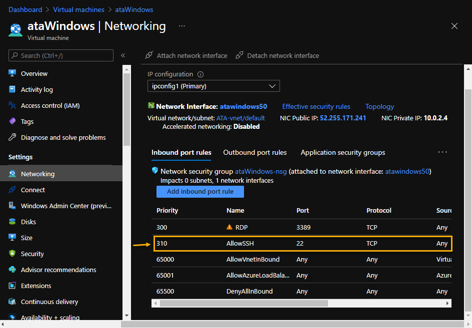Open Effective security rules link
The width and height of the screenshot is (472, 328).
point(316,106)
